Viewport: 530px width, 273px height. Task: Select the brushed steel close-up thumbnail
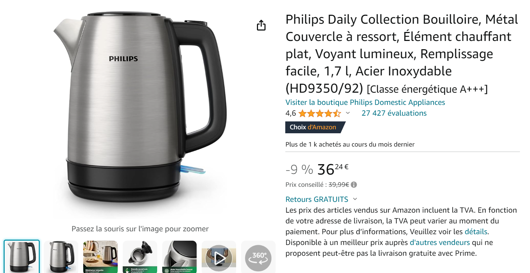tap(179, 257)
